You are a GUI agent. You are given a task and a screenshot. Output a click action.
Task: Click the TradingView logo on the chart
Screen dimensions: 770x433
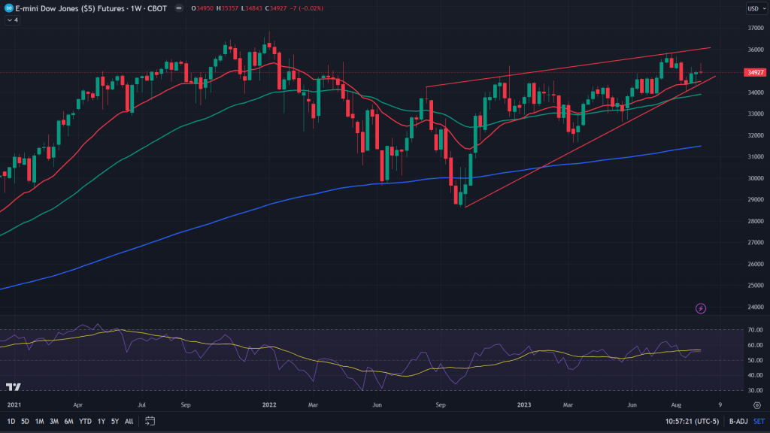(13, 387)
